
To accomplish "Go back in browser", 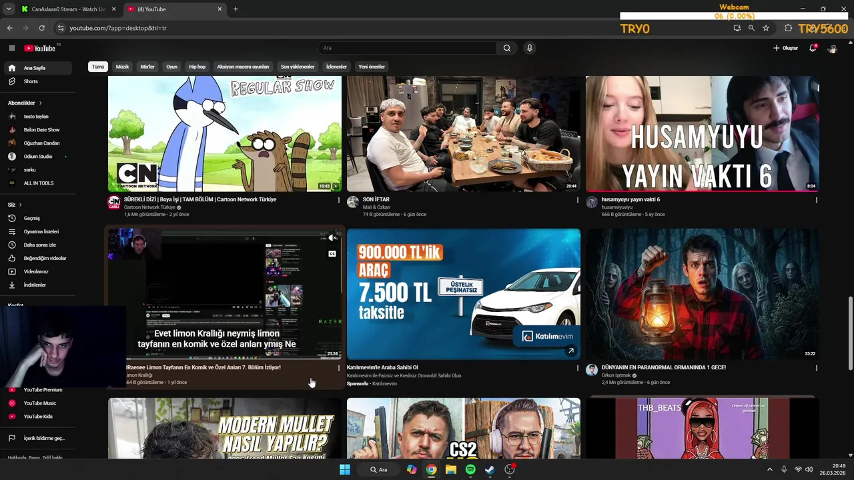I will pos(9,28).
